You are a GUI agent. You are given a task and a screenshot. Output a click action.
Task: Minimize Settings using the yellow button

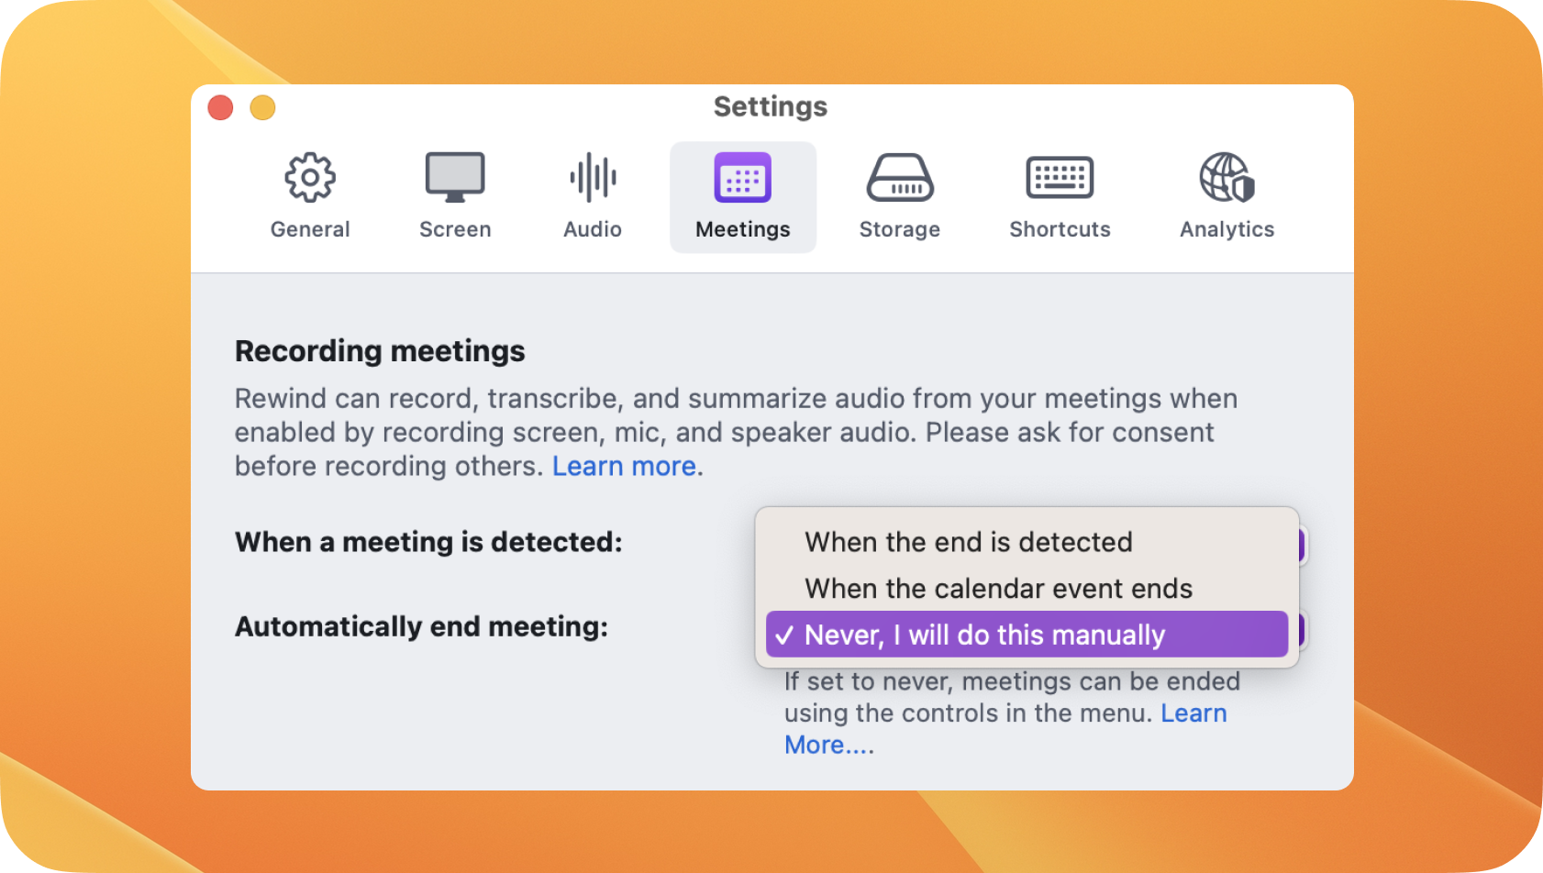coord(263,108)
